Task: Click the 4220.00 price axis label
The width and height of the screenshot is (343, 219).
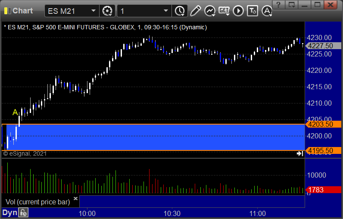Action: [319, 70]
